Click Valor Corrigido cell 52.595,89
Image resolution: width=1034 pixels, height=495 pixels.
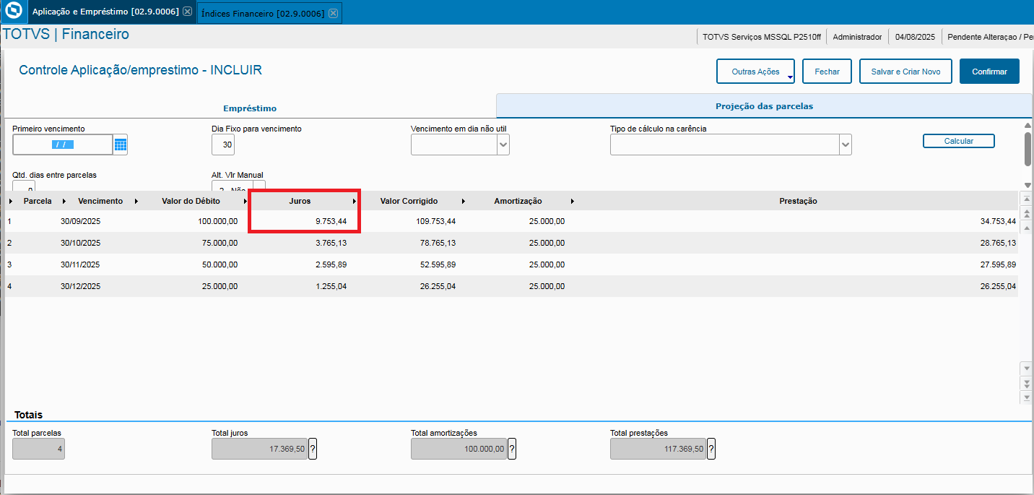click(x=438, y=264)
